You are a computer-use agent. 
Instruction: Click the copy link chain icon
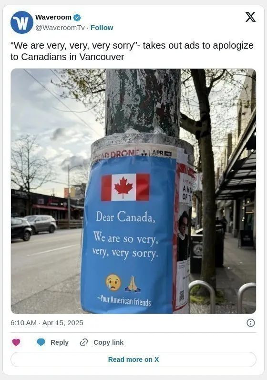tap(83, 342)
